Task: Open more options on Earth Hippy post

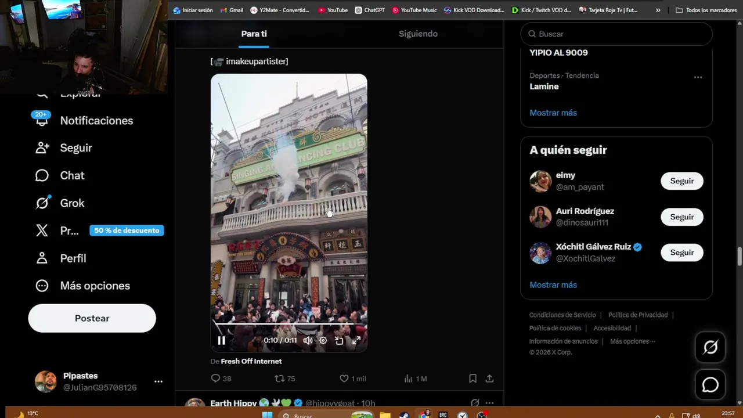Action: (x=489, y=403)
